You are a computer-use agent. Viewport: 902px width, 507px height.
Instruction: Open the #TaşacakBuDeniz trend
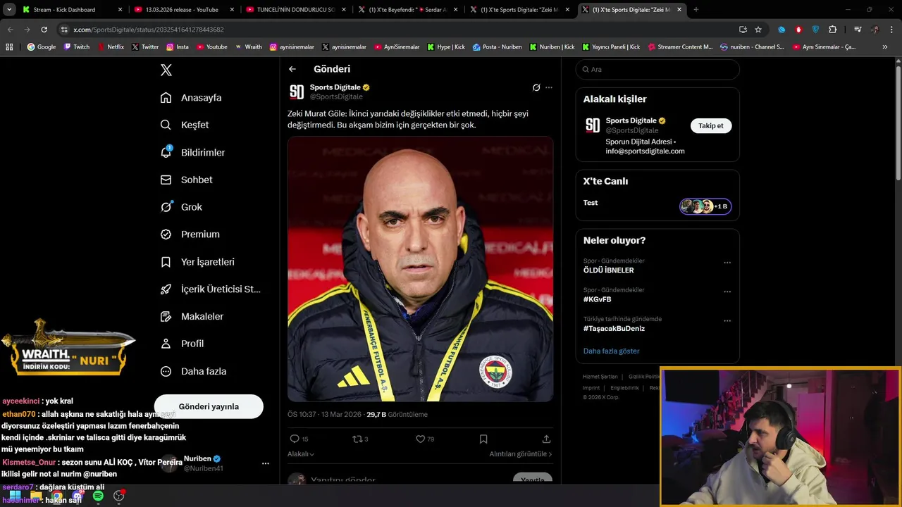click(614, 328)
